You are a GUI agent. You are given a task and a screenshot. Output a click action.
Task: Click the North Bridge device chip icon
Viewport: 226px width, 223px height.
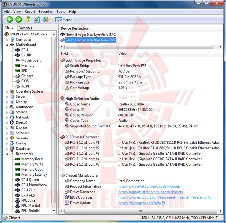click(62, 35)
